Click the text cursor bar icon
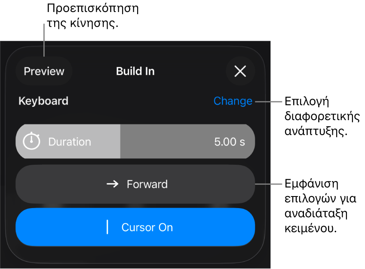365x269 pixels. (x=107, y=227)
